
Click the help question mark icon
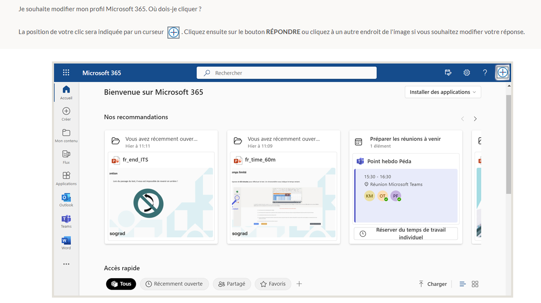[x=485, y=73]
